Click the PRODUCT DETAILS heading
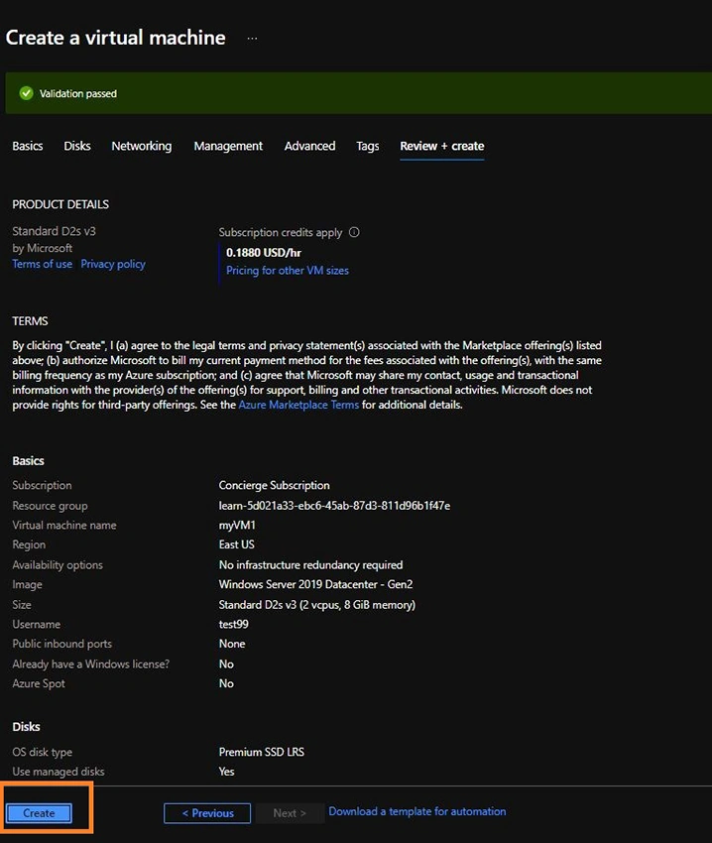The image size is (712, 843). (60, 204)
